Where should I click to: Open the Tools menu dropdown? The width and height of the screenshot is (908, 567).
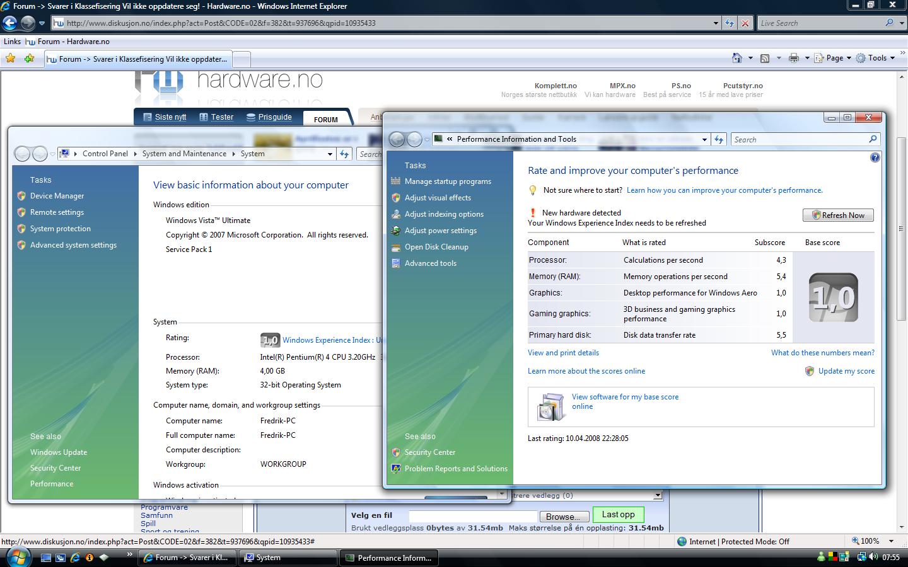point(875,58)
